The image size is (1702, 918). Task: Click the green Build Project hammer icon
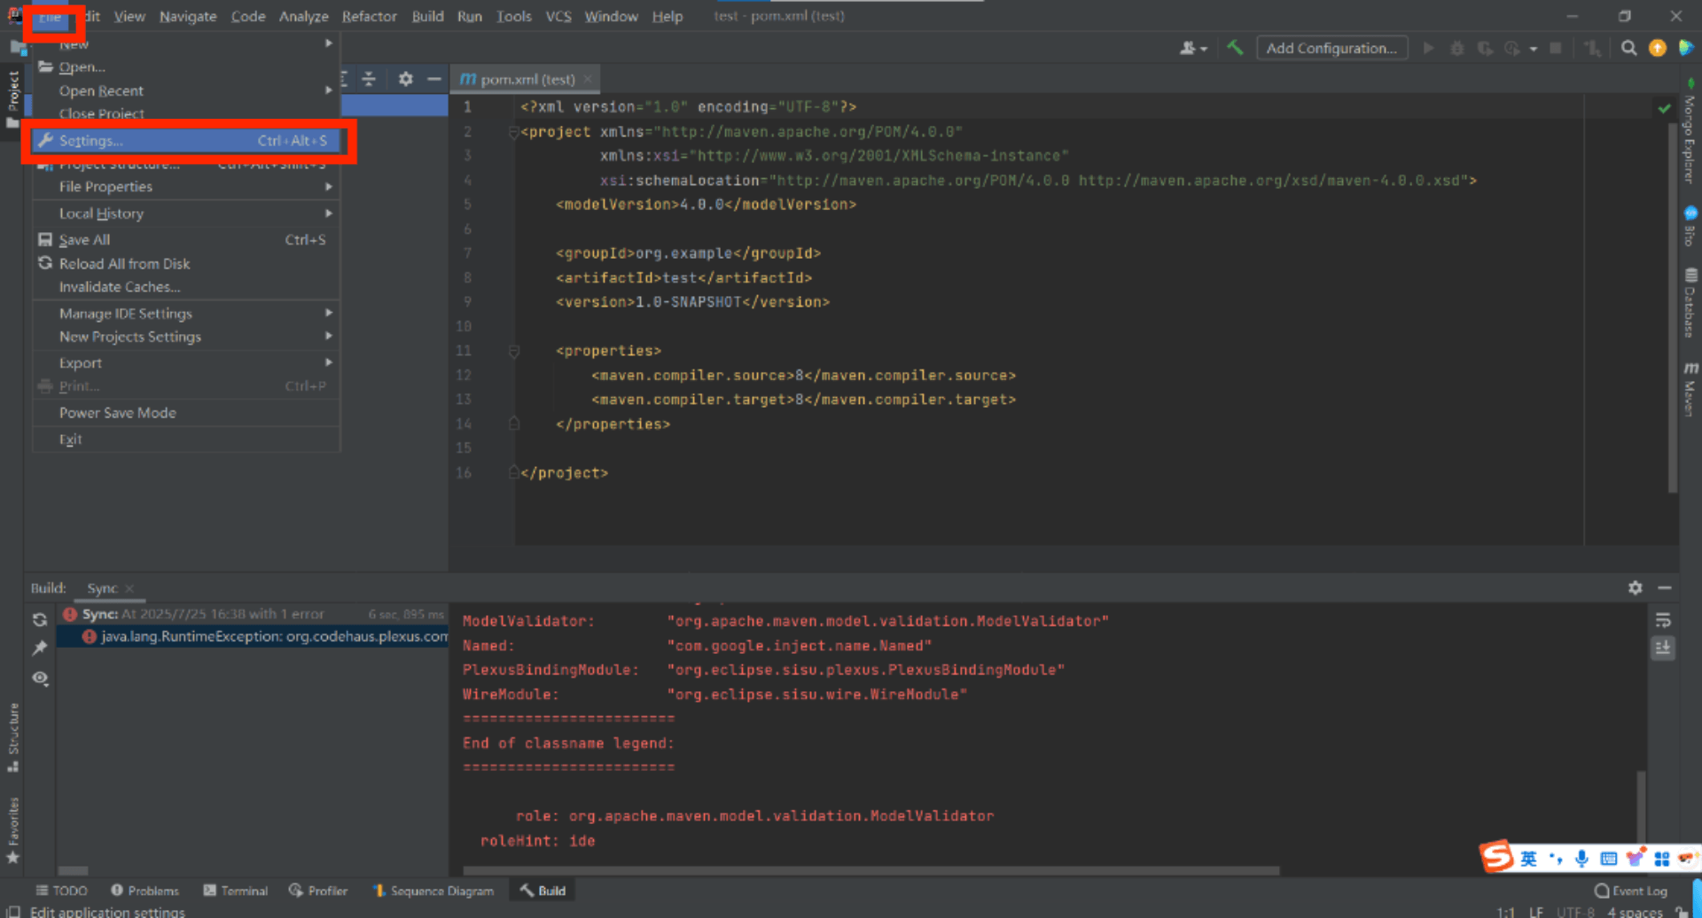pyautogui.click(x=1235, y=48)
